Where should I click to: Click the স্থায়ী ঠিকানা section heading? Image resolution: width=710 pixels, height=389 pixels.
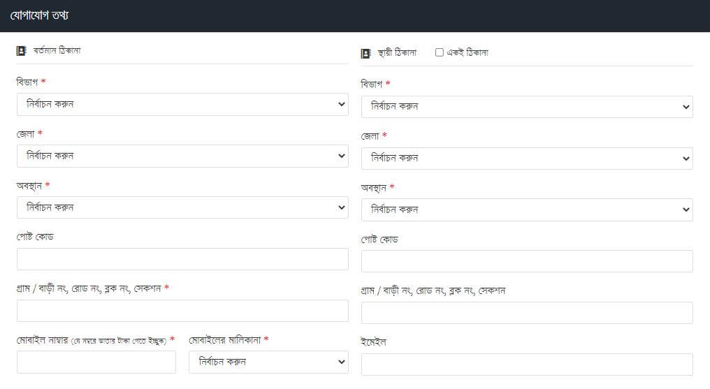[397, 53]
